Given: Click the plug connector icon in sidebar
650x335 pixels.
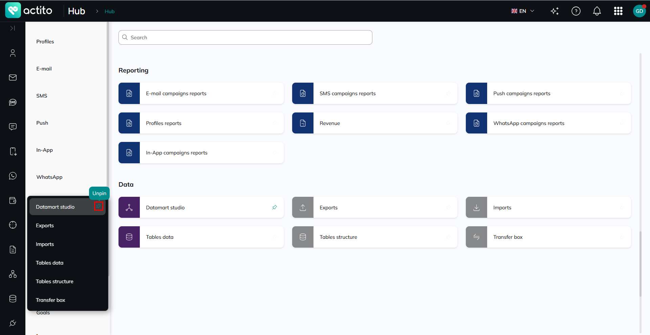Looking at the screenshot, I should pyautogui.click(x=13, y=323).
